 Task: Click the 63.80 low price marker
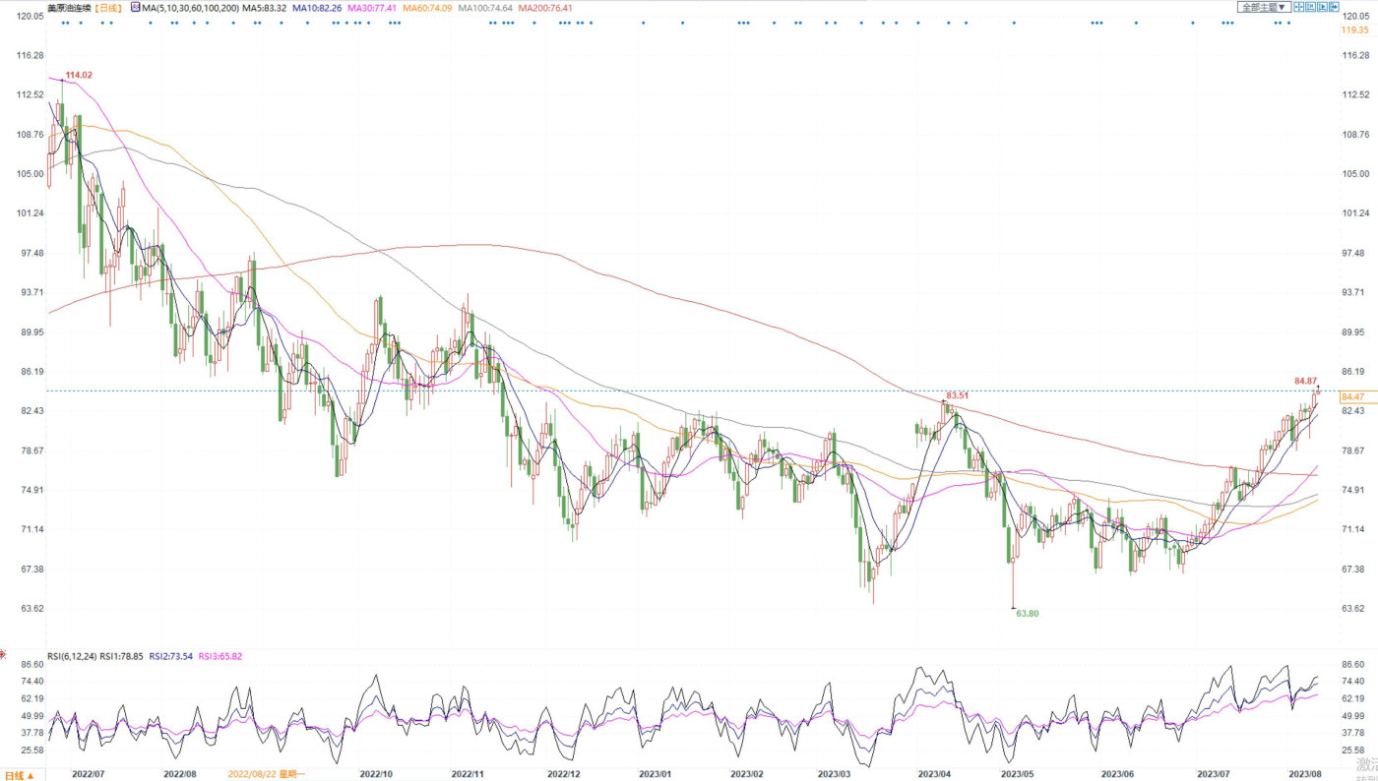pyautogui.click(x=1027, y=614)
